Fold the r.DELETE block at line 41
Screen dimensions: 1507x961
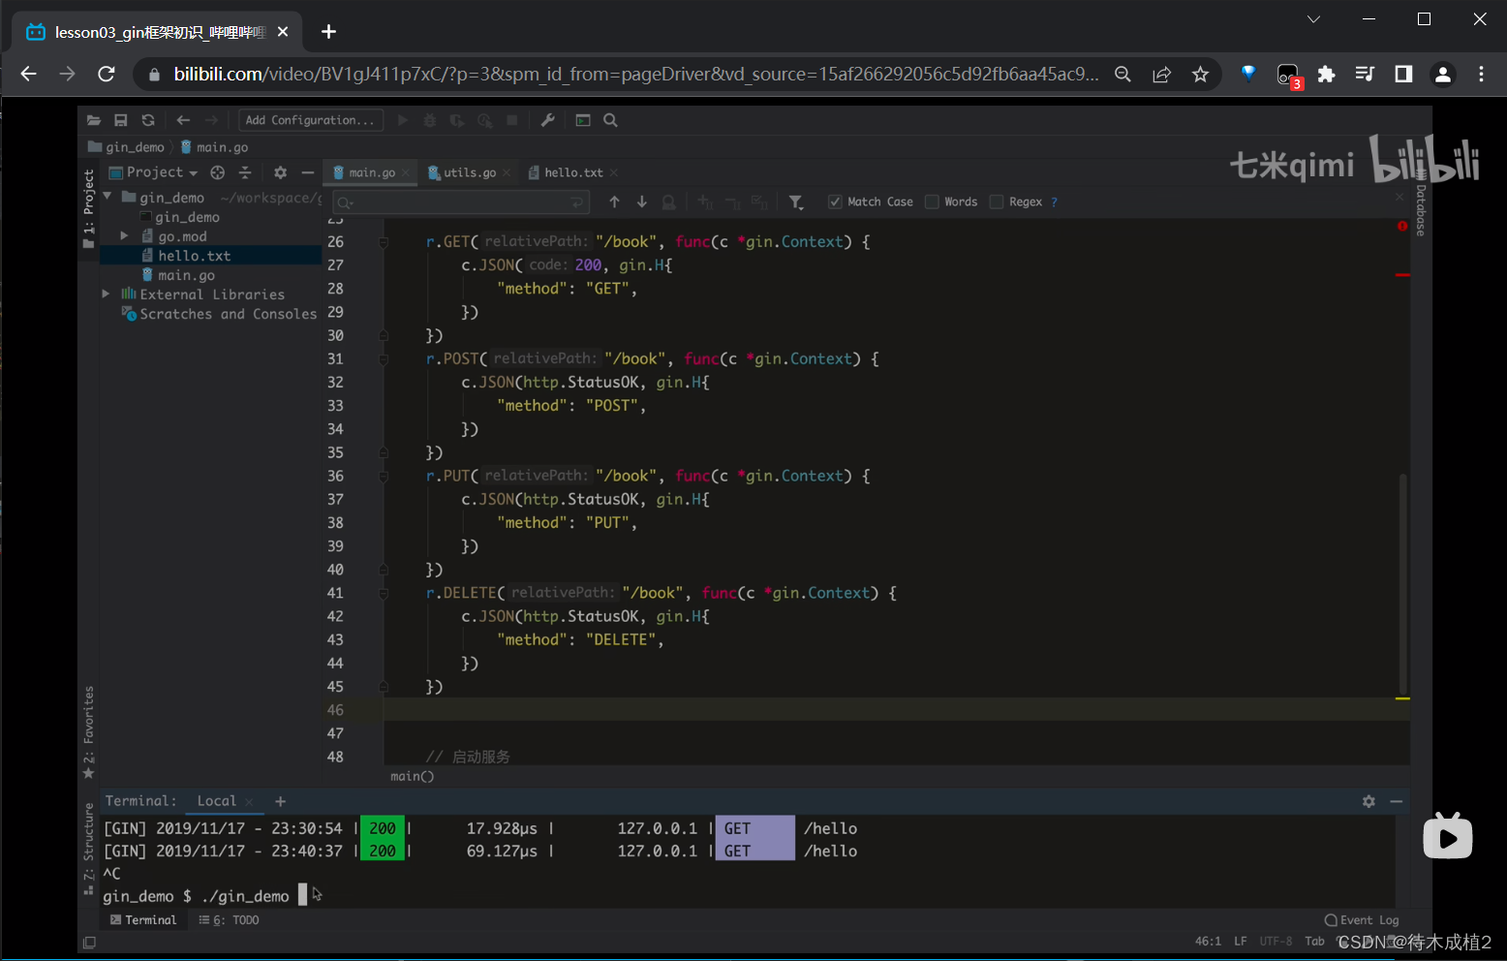384,593
